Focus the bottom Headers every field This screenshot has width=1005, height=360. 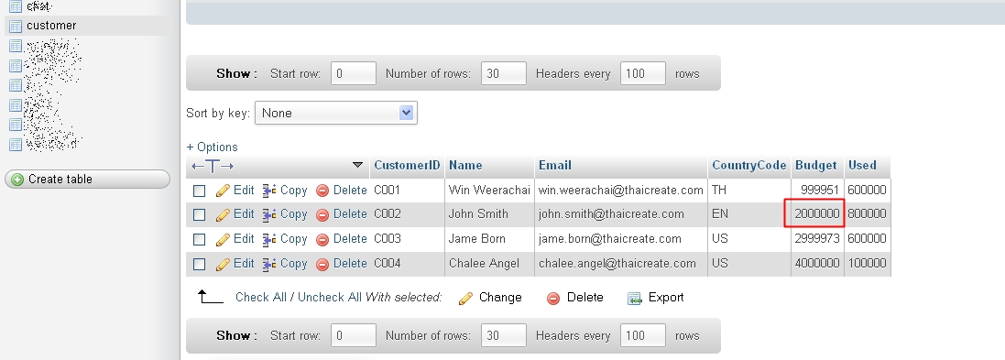(x=643, y=335)
